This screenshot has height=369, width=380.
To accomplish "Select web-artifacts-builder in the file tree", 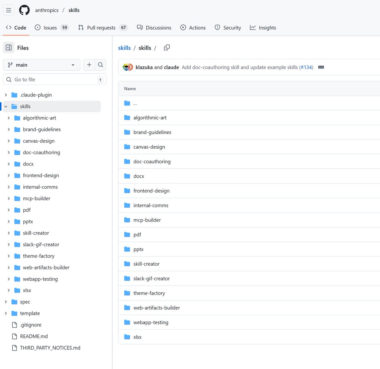I will tap(46, 268).
